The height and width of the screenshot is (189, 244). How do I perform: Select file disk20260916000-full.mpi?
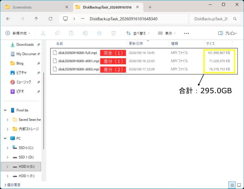tap(78, 53)
